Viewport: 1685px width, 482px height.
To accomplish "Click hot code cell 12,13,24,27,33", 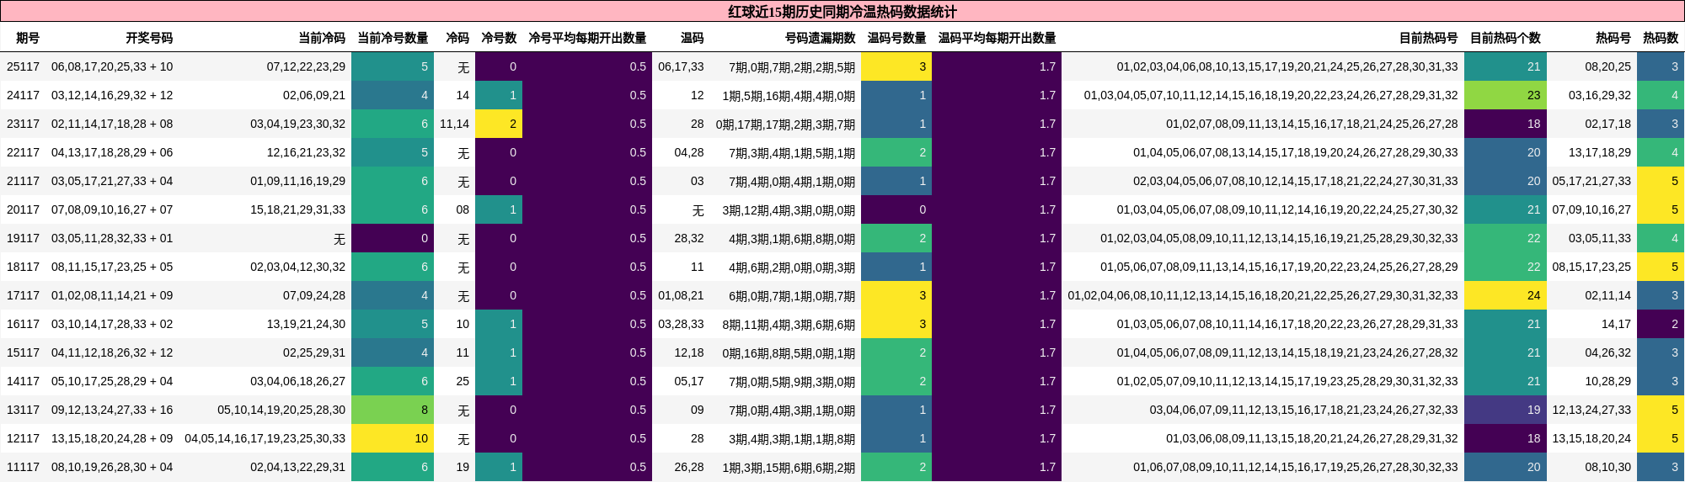I will [1591, 410].
